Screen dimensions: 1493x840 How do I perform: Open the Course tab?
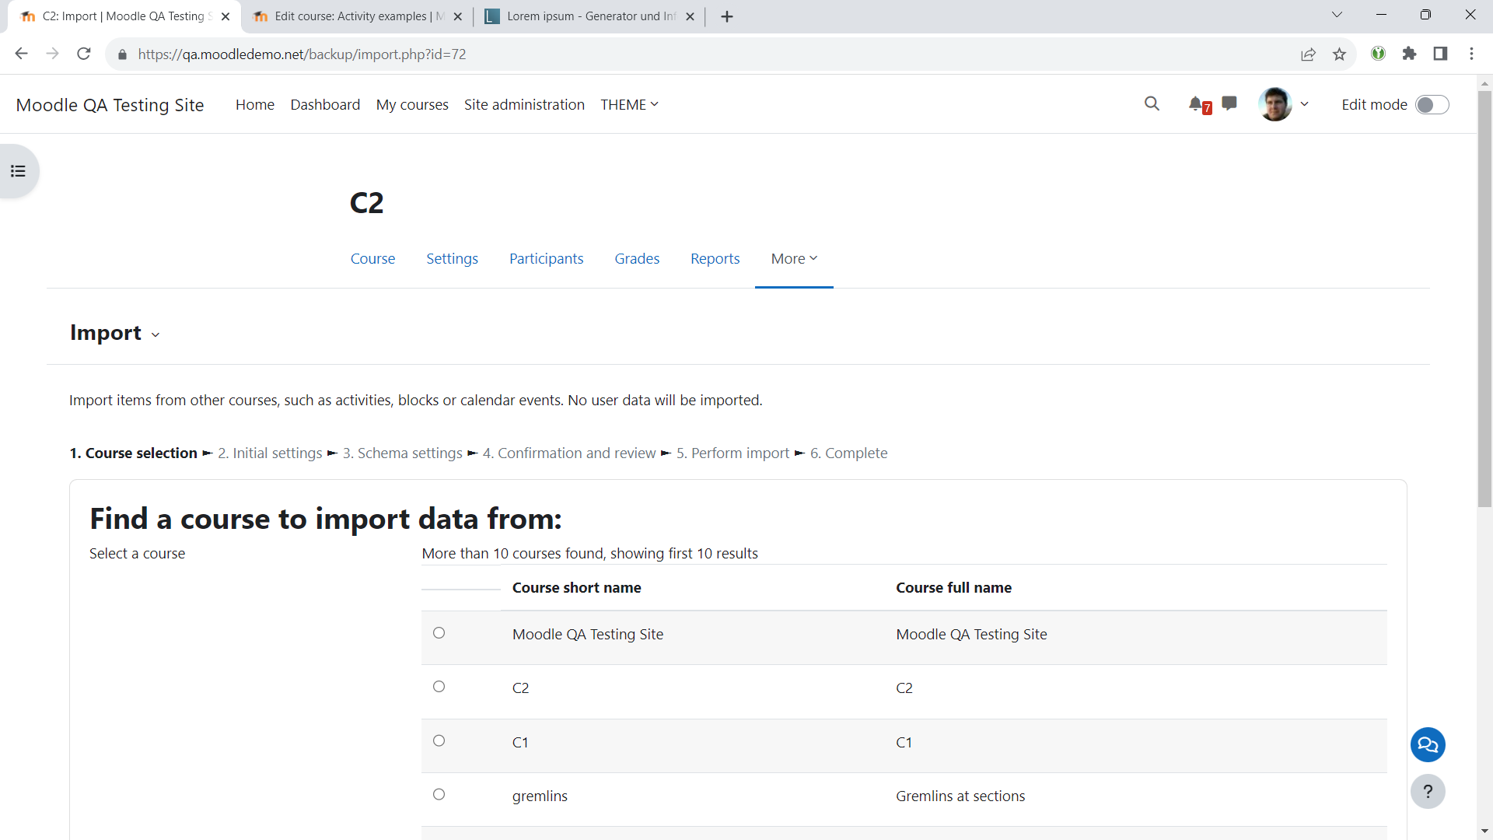pyautogui.click(x=372, y=259)
